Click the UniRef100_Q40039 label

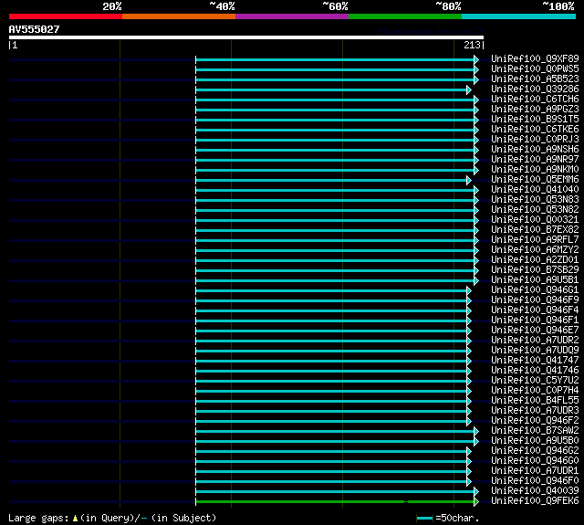coord(535,491)
